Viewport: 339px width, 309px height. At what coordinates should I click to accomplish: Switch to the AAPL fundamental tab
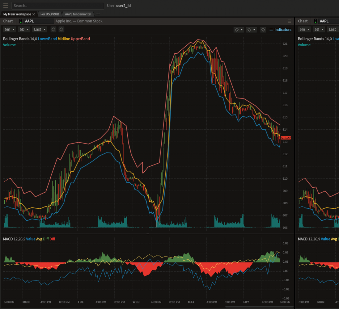(78, 14)
